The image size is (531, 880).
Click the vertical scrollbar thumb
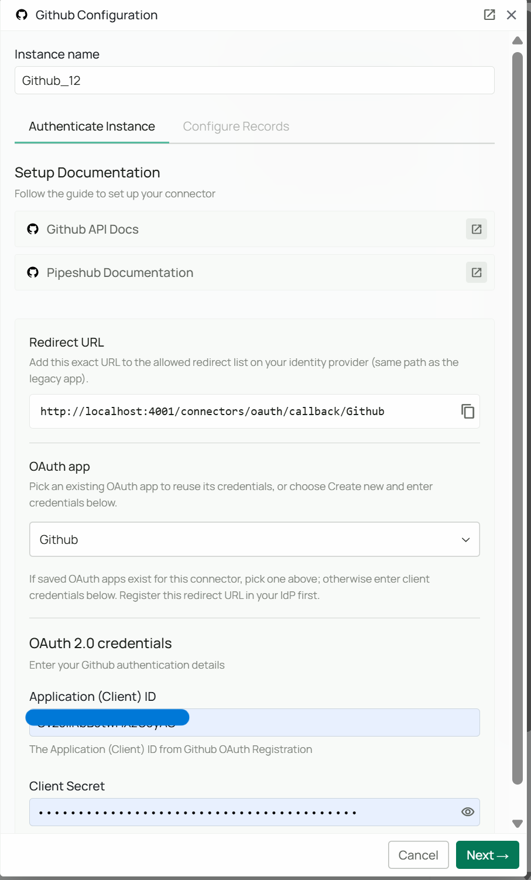coord(517,418)
